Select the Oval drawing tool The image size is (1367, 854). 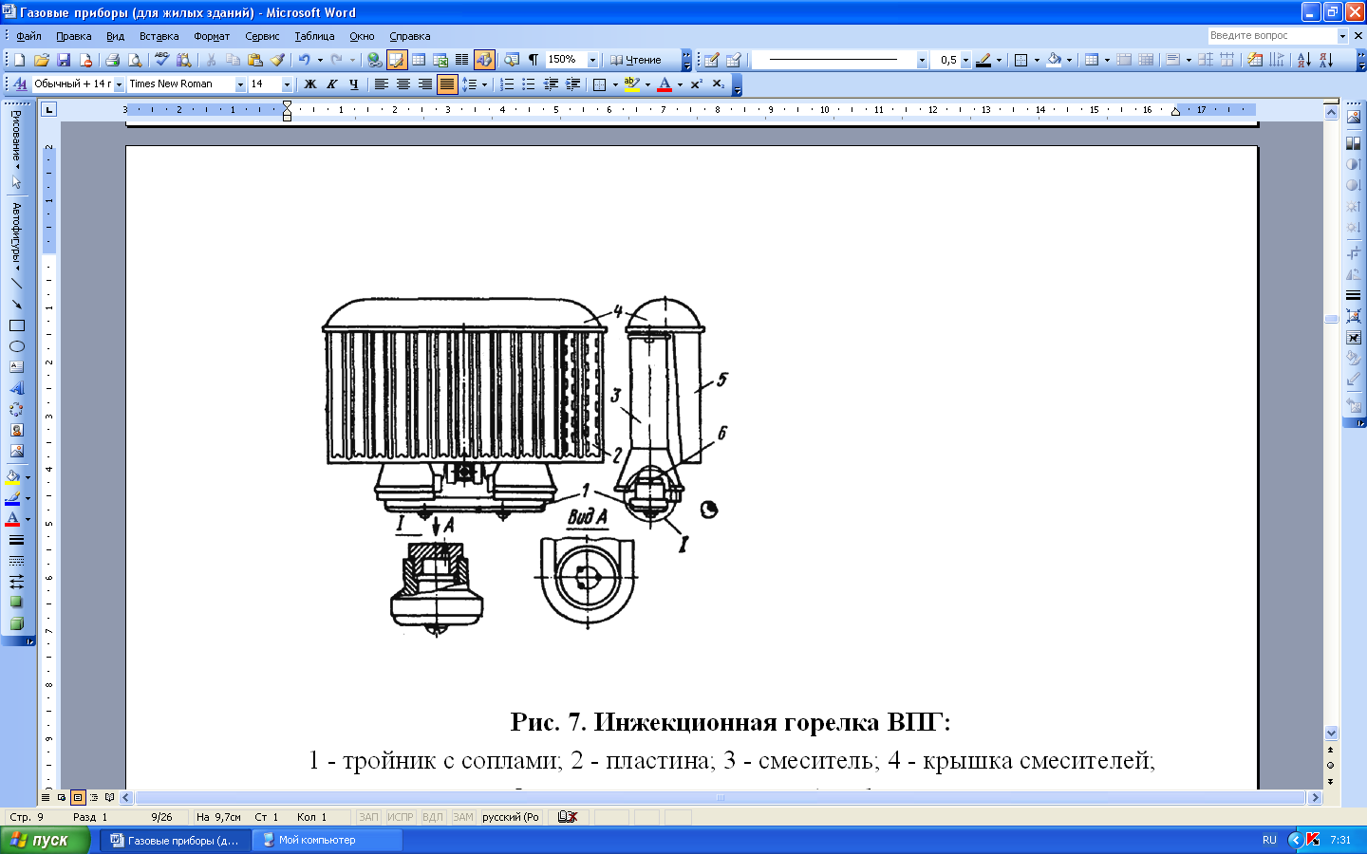pos(16,346)
